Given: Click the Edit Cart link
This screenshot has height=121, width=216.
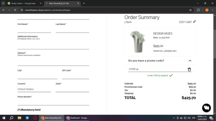Looking at the screenshot, I should (185, 22).
